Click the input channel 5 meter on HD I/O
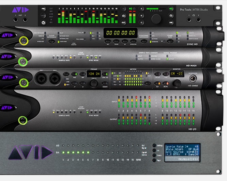Image resolution: width=227 pixels, height=181 pixels. (136, 102)
